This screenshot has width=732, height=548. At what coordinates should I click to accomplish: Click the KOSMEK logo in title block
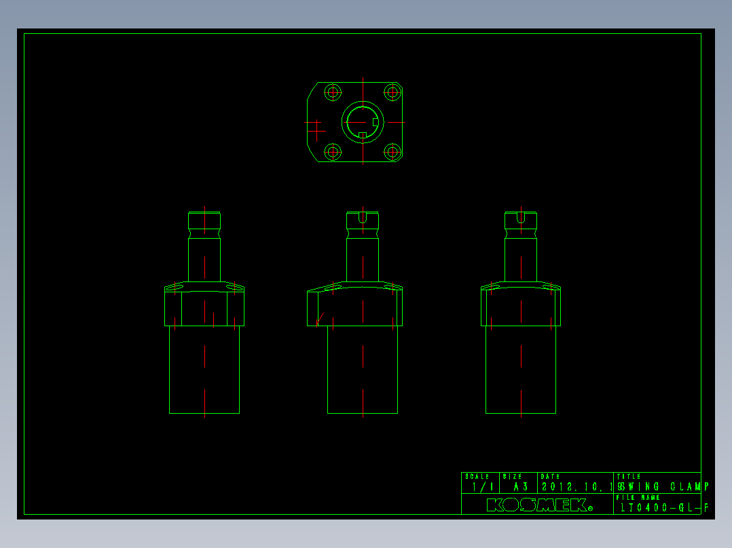(x=539, y=505)
